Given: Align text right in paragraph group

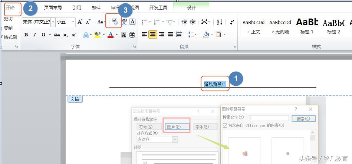Looking at the screenshot, I should [x=162, y=35].
